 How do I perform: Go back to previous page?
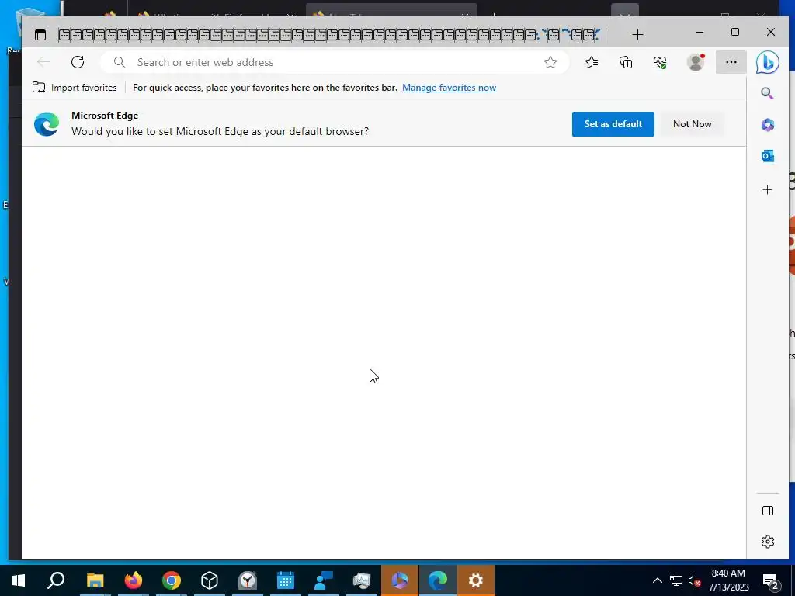(x=43, y=62)
